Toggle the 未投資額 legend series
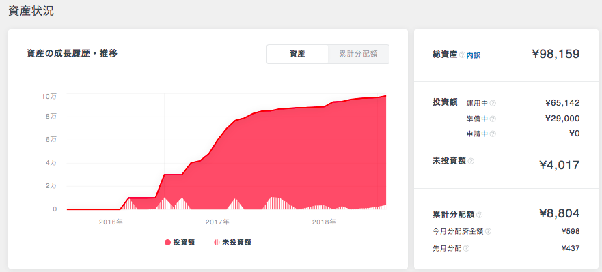 coord(232,242)
